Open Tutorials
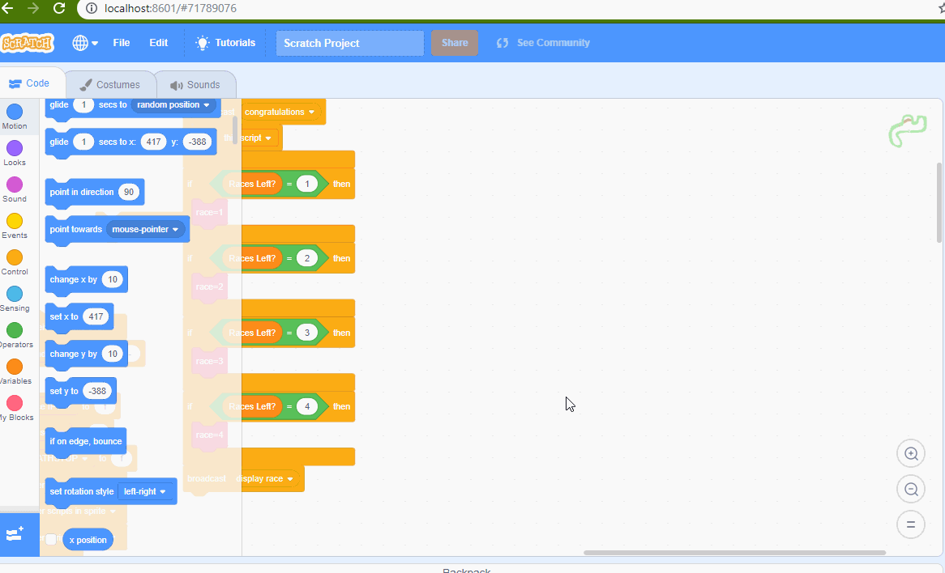This screenshot has height=573, width=945. [225, 43]
